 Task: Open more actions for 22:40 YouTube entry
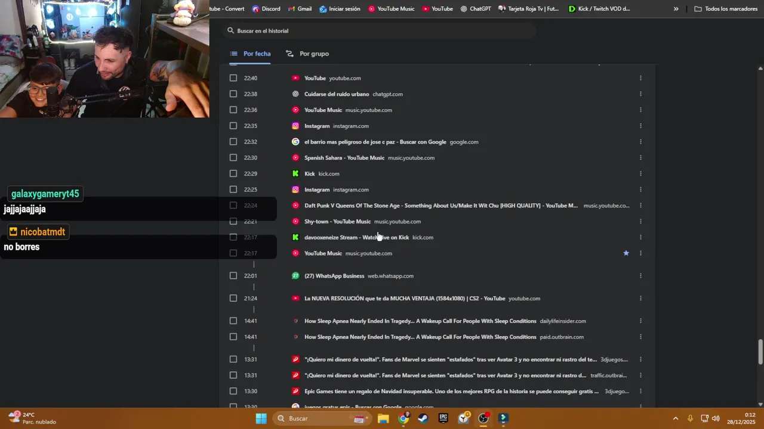click(x=640, y=78)
